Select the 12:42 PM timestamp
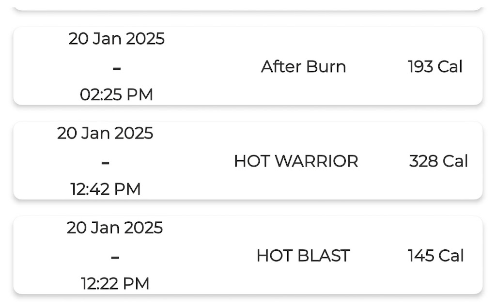496x307 pixels. (106, 189)
